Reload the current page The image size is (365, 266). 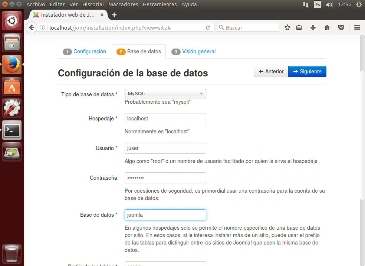pyautogui.click(x=208, y=28)
